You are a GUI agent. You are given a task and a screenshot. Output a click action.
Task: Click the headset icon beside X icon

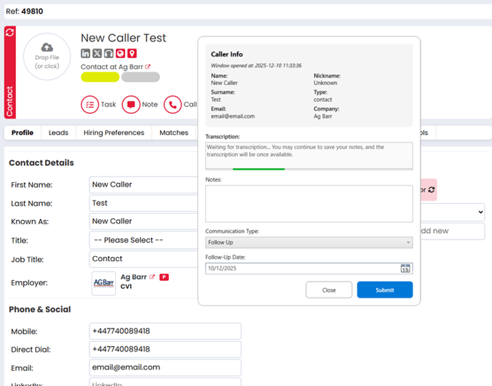(x=109, y=54)
